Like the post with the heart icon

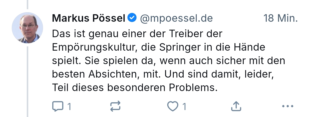coord(172,106)
